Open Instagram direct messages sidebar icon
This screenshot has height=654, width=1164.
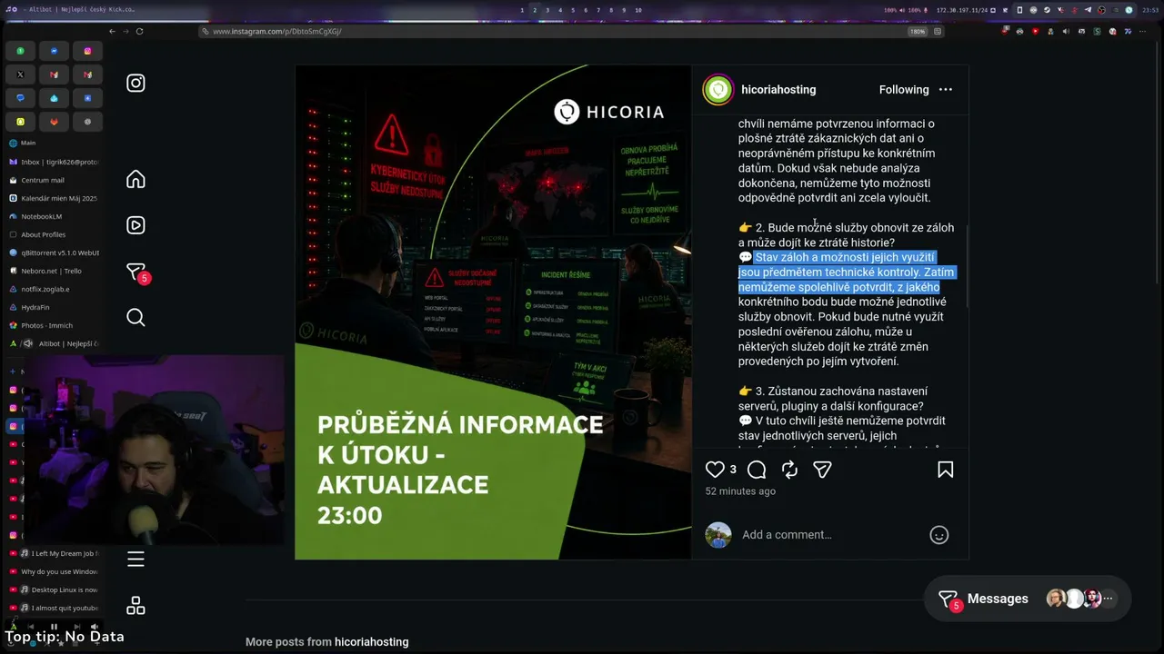click(135, 272)
